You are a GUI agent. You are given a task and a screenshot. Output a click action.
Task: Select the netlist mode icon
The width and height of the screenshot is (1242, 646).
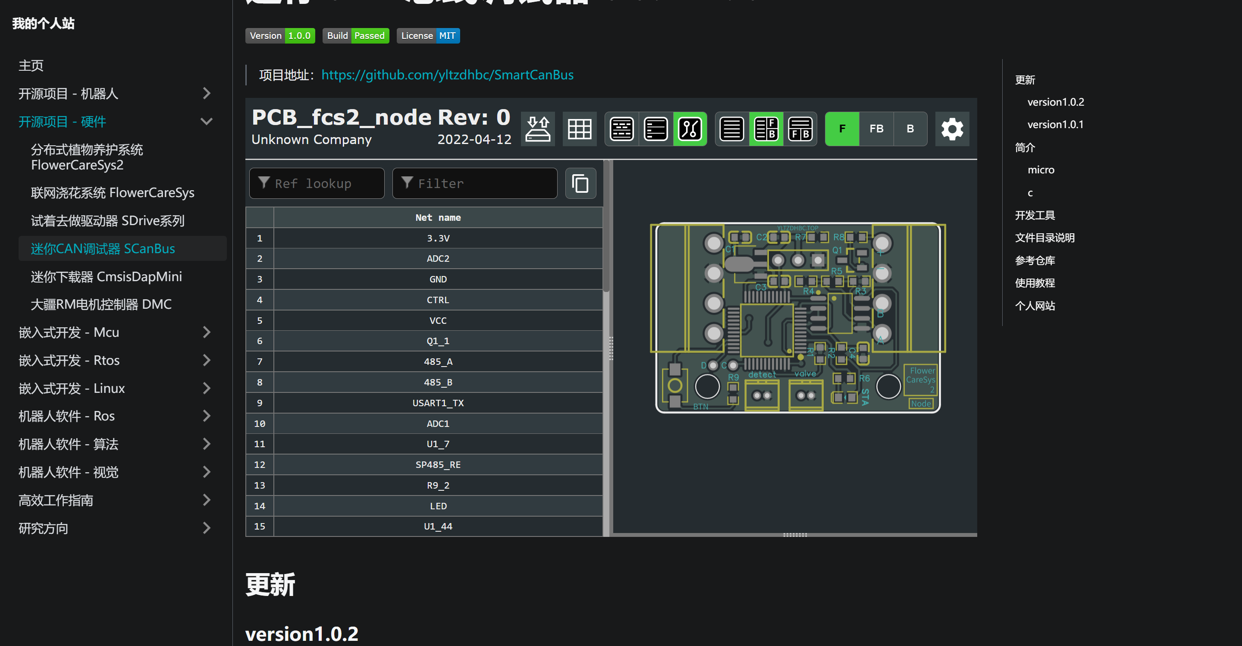690,129
